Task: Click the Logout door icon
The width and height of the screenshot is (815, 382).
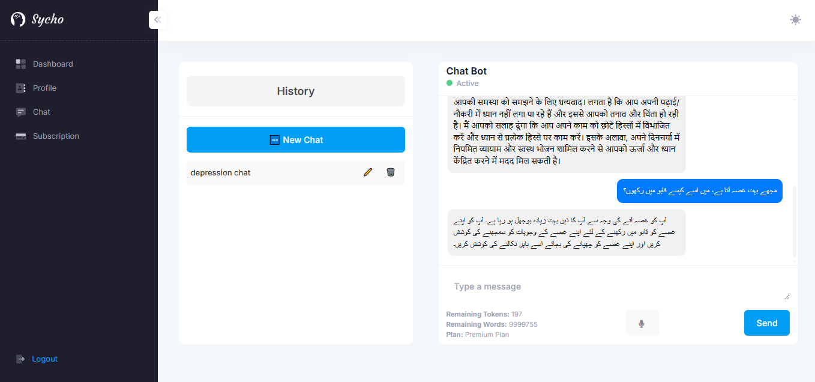Action: point(20,359)
